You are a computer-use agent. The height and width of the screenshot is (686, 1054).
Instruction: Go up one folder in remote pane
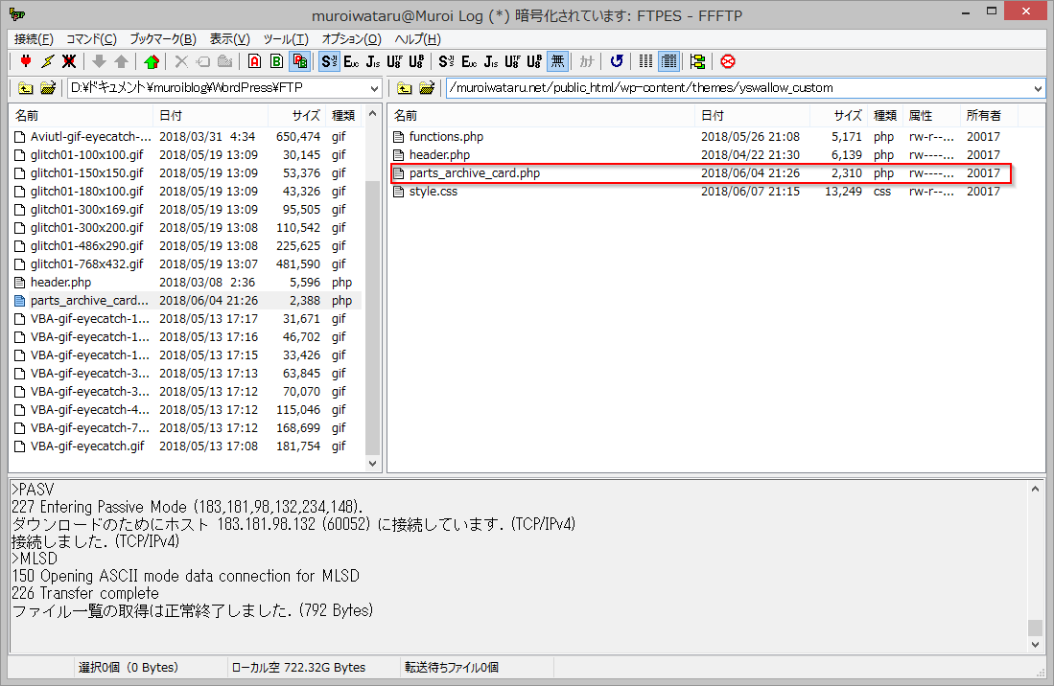[x=405, y=88]
